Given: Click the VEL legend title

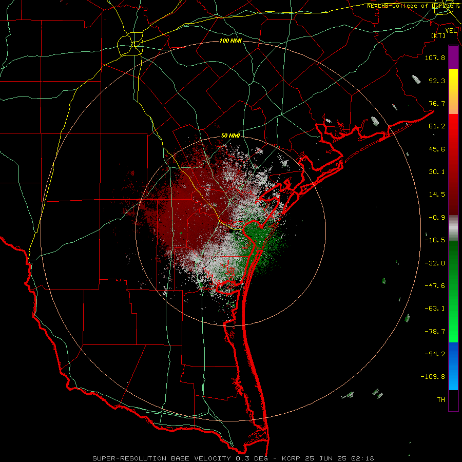Looking at the screenshot, I should pyautogui.click(x=451, y=31).
